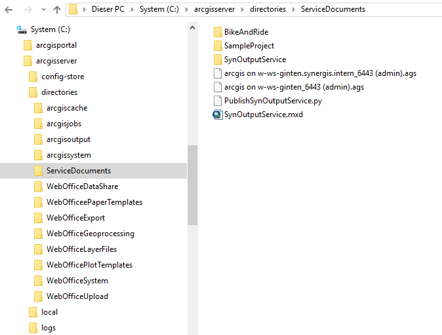The image size is (442, 335).
Task: Click arcgisjobs folder icon in tree
Action: (38, 124)
